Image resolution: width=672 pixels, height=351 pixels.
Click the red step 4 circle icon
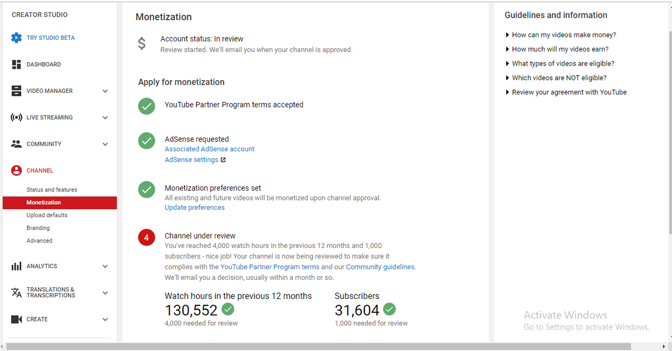[147, 238]
